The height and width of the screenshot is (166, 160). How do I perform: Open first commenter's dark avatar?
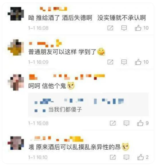(x=16, y=14)
